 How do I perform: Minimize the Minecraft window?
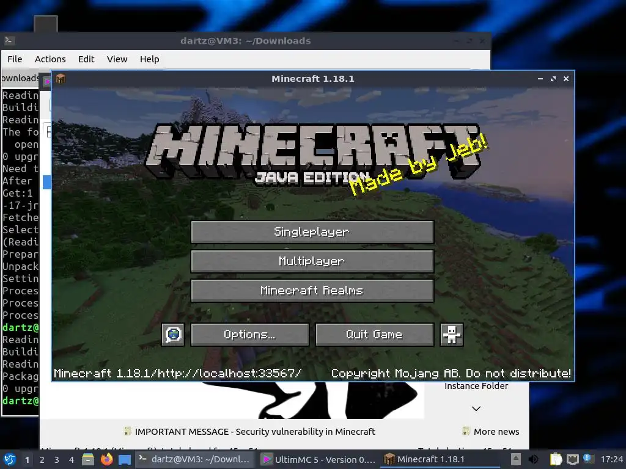[x=540, y=79]
